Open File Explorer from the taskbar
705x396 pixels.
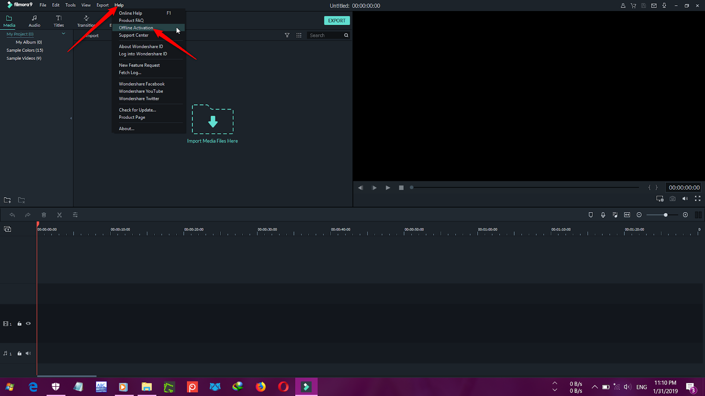pyautogui.click(x=147, y=387)
